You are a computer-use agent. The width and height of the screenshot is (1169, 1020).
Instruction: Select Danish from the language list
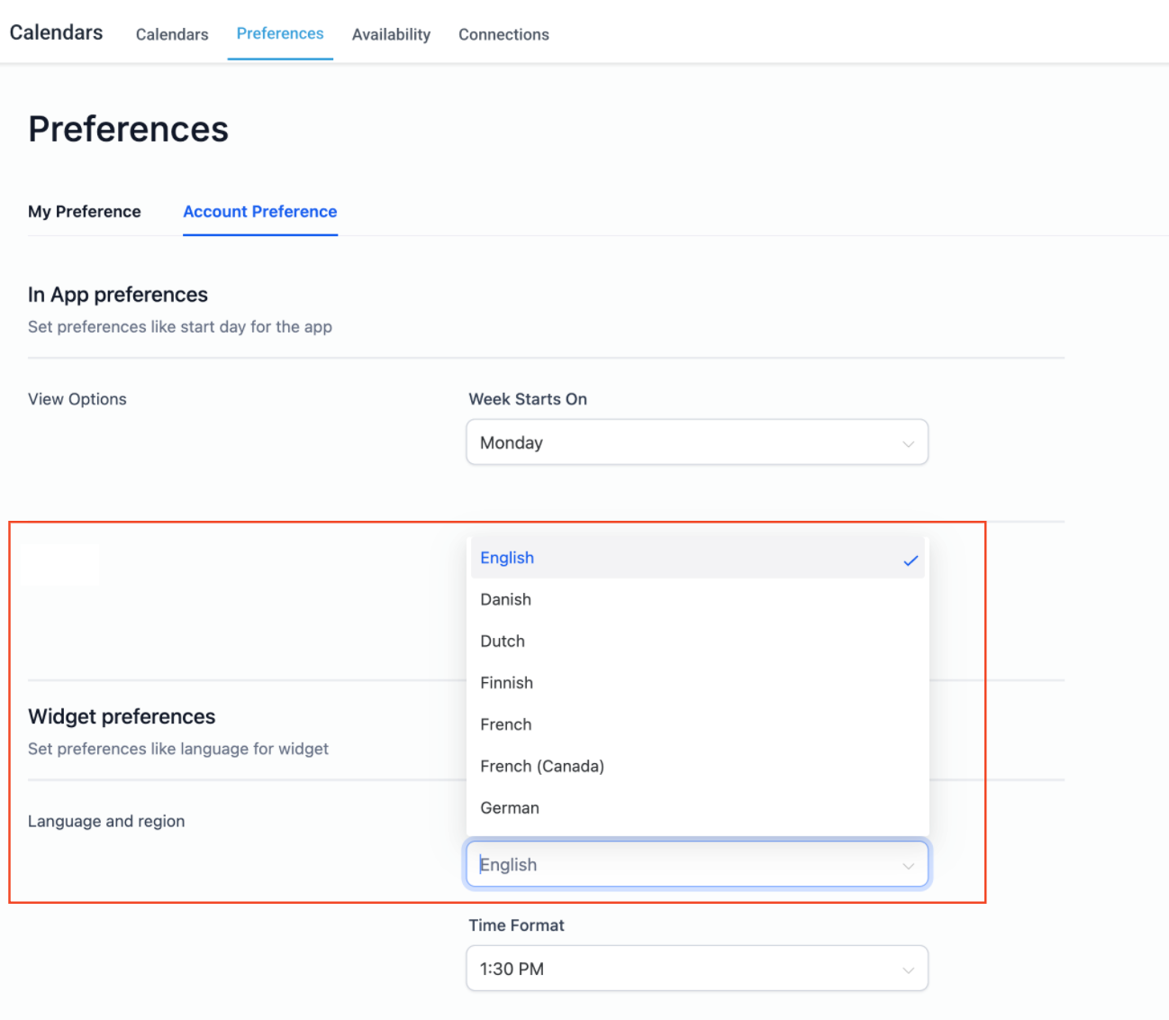pyautogui.click(x=506, y=600)
